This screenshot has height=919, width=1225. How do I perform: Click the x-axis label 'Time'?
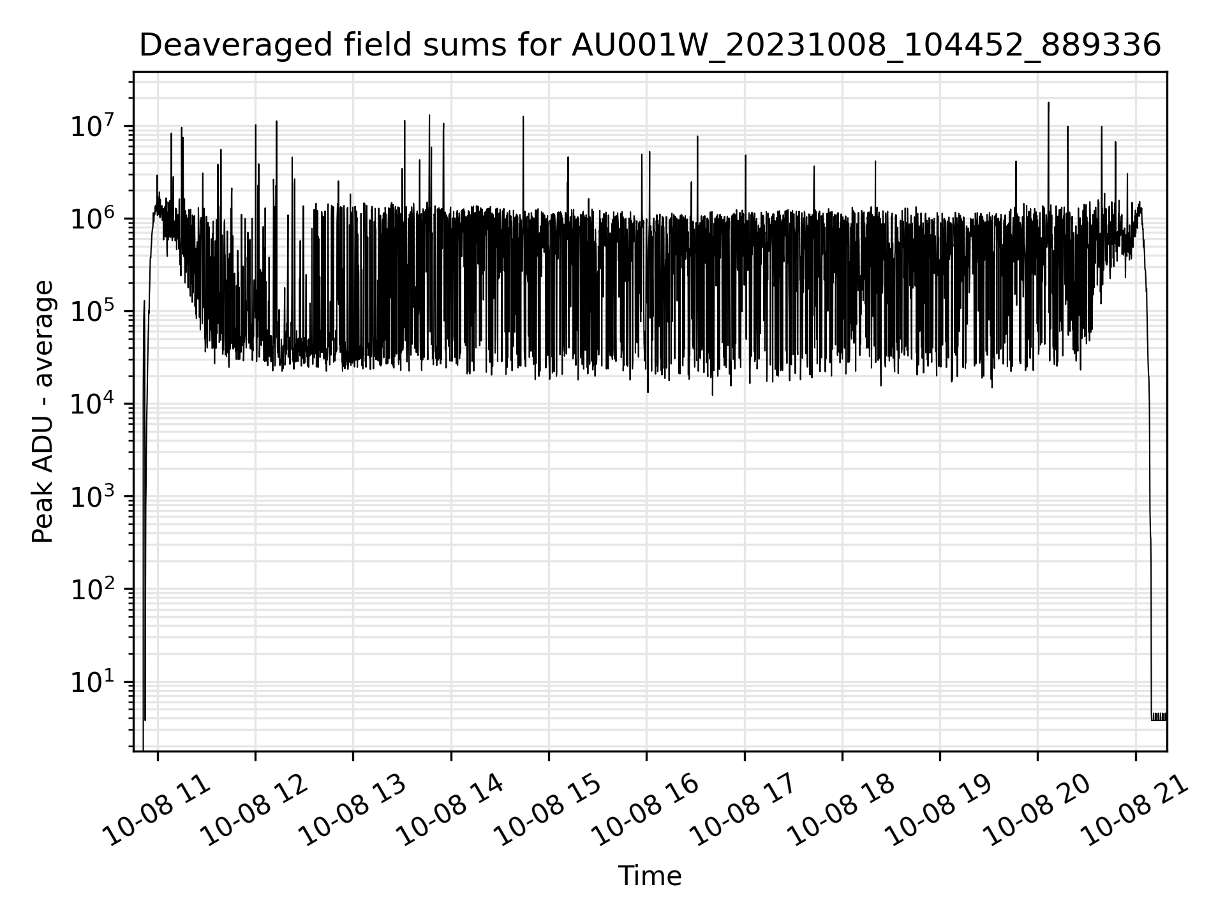pos(650,876)
